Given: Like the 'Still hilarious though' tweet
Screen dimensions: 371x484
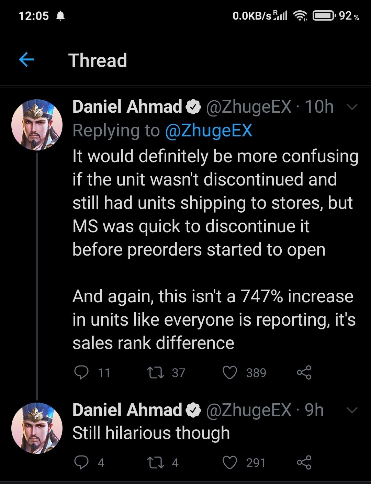Looking at the screenshot, I should (x=230, y=462).
